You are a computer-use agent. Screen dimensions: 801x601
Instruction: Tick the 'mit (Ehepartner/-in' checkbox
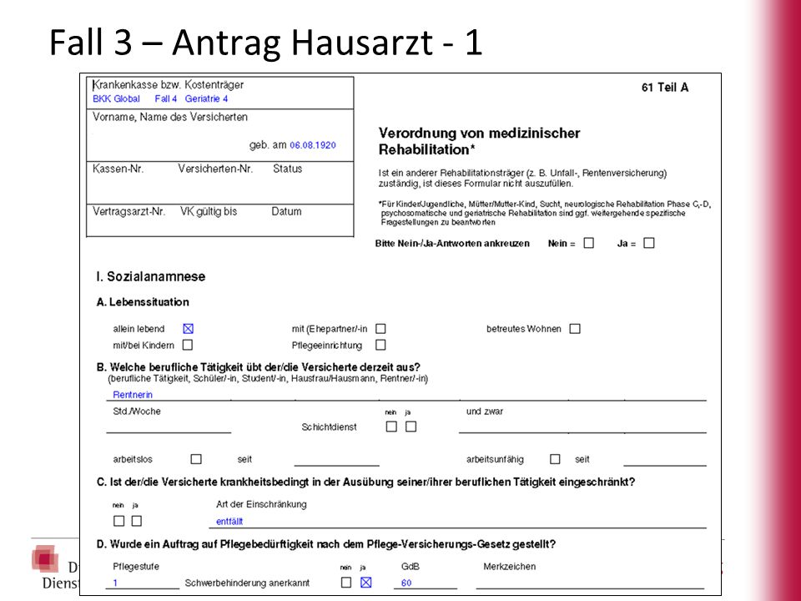click(x=380, y=329)
